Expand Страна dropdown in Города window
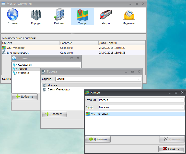Image resolution: width=186 pixels, height=154 pixels. (x=139, y=79)
